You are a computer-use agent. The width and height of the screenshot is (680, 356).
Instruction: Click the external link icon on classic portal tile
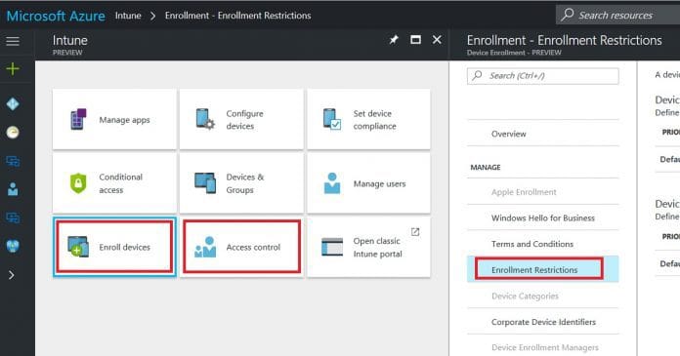[415, 232]
